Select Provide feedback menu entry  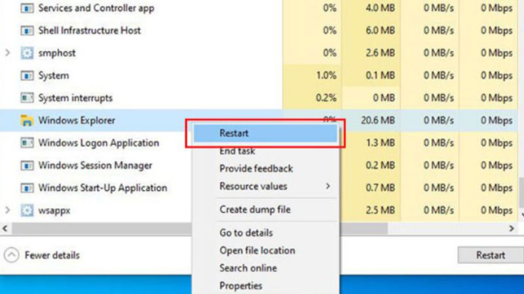click(256, 169)
